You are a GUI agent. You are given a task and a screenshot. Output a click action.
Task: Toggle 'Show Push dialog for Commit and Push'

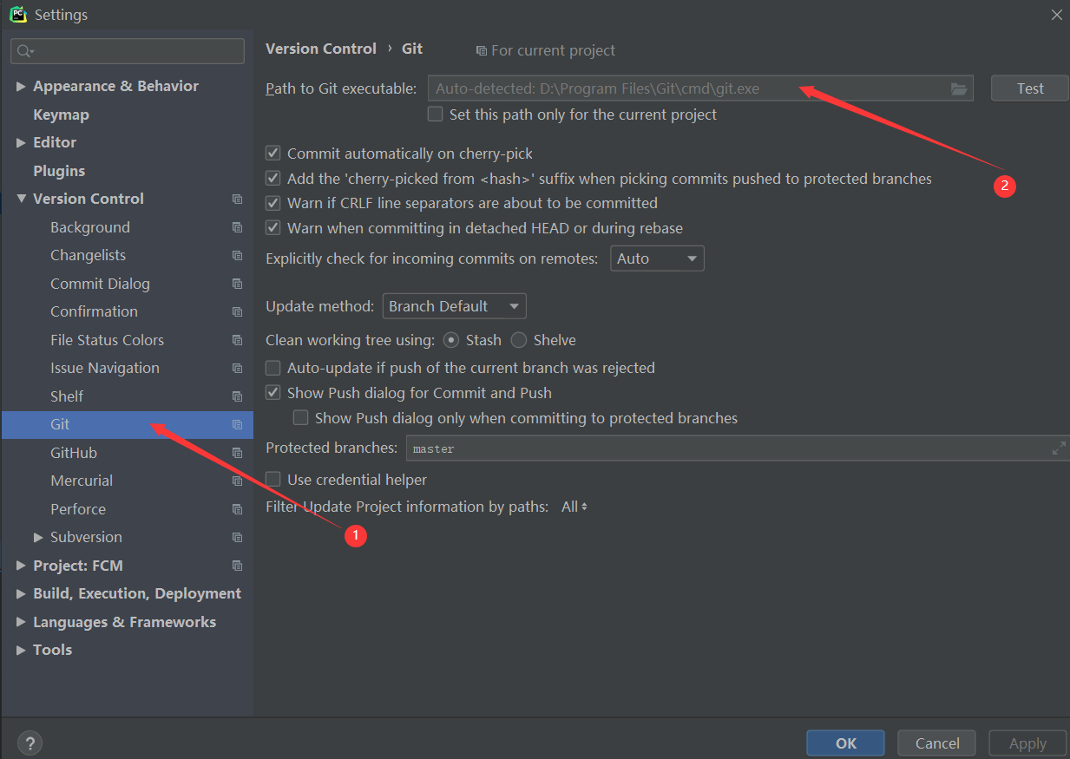point(273,393)
